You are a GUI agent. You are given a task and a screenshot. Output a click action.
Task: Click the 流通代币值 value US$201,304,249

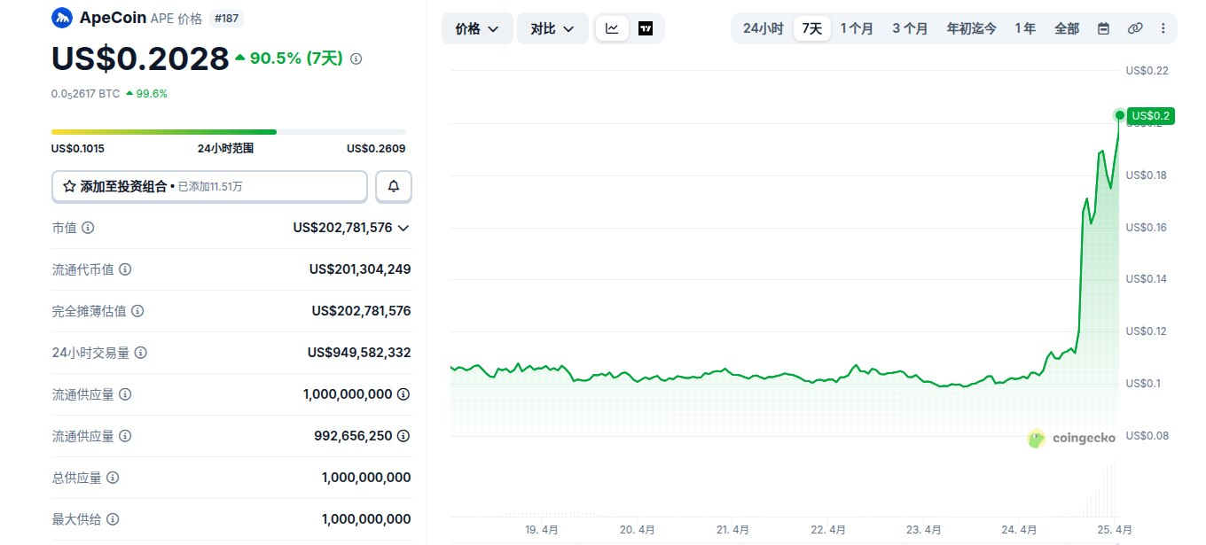(x=360, y=269)
